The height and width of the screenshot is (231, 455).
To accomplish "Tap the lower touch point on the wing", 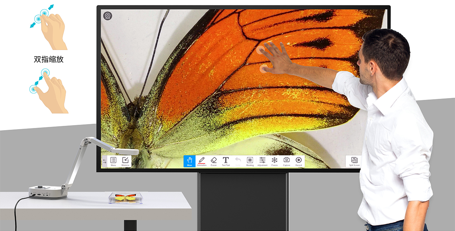I will [263, 69].
